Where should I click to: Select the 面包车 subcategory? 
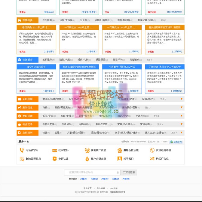coord(85,20)
